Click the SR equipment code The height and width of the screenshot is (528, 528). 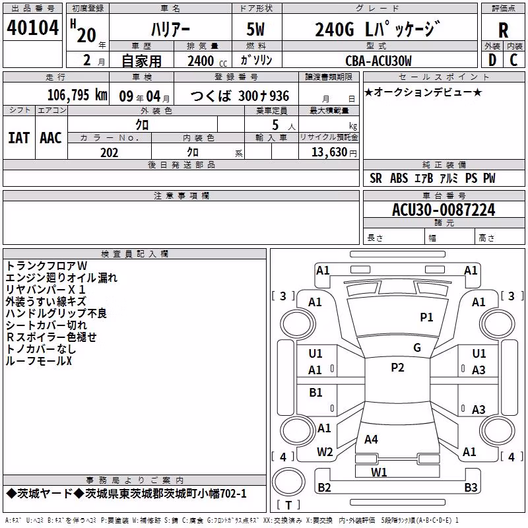(x=376, y=178)
